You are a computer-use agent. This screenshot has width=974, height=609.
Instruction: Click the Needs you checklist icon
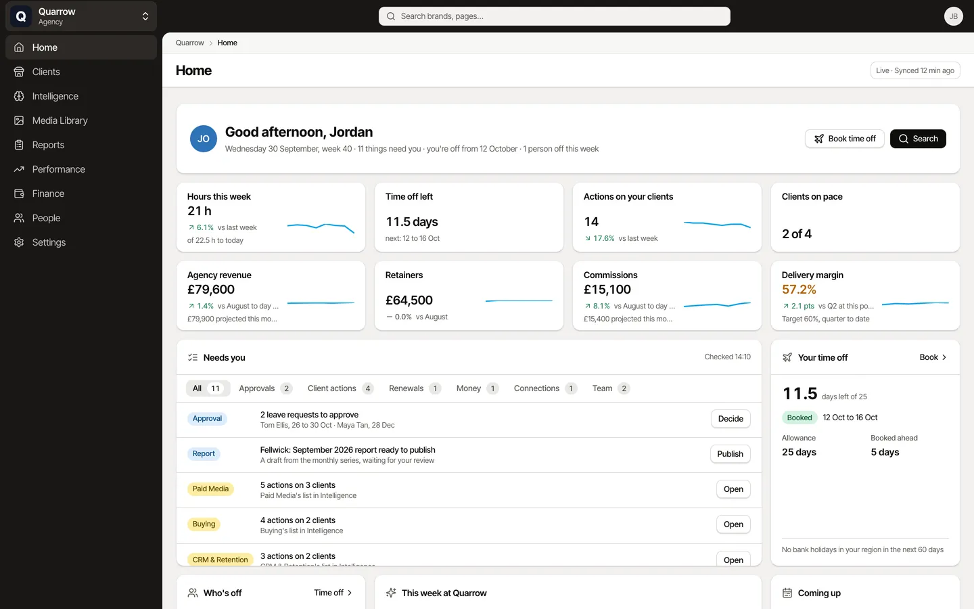point(193,357)
